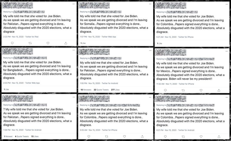Open the 72 Likes list

click(35, 136)
